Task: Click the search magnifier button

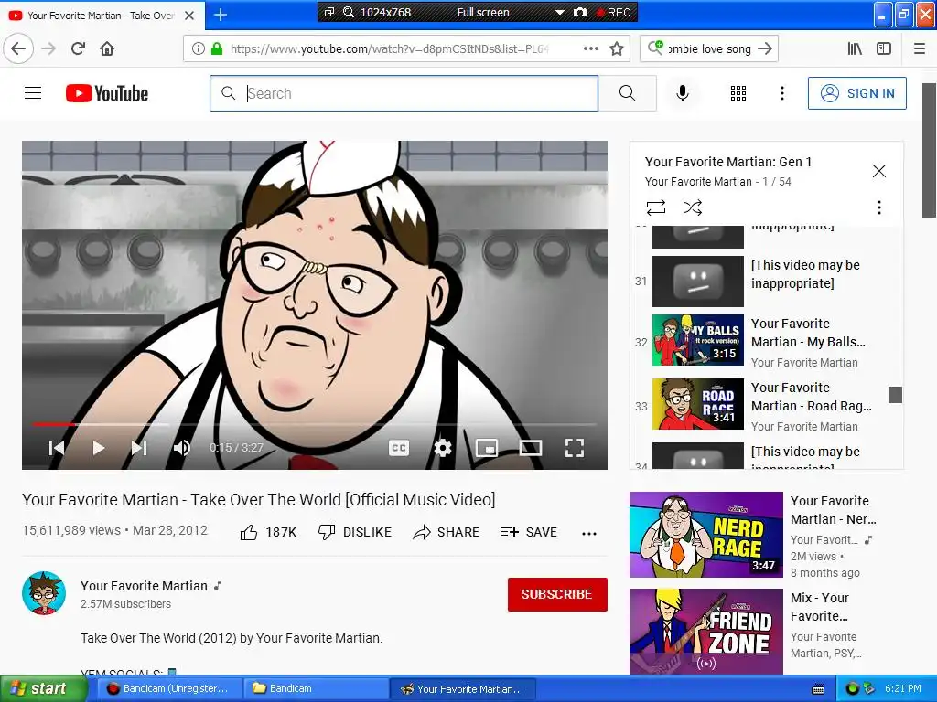Action: pyautogui.click(x=627, y=93)
